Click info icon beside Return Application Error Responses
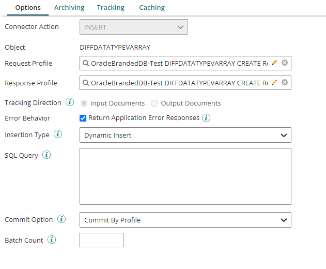326x269 pixels. (x=206, y=118)
